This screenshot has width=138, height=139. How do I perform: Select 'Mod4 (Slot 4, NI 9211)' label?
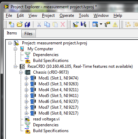pos(59,90)
